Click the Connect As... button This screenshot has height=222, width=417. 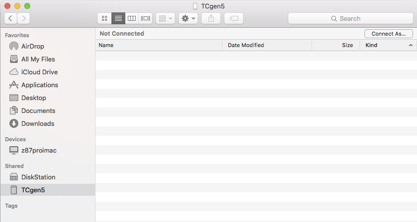pyautogui.click(x=389, y=34)
